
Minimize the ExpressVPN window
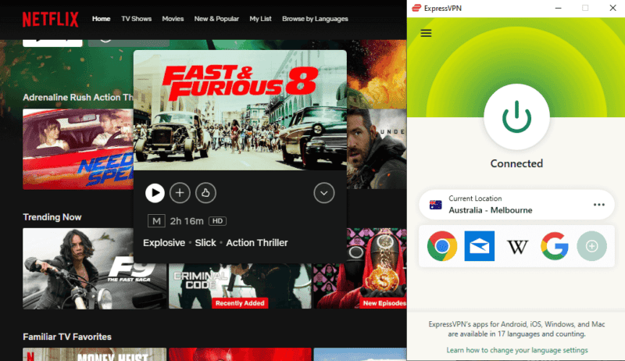(x=559, y=8)
